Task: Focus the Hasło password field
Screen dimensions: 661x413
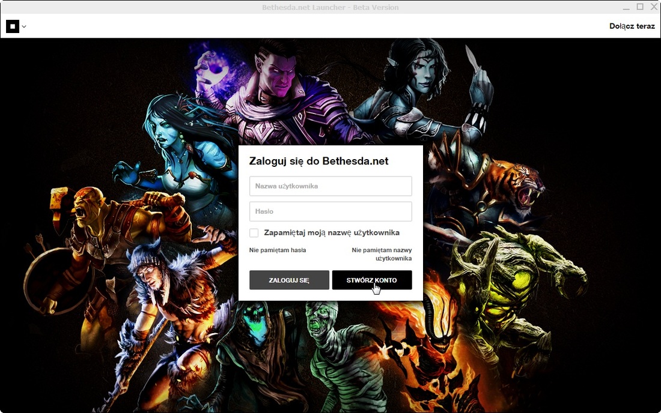Action: point(330,211)
